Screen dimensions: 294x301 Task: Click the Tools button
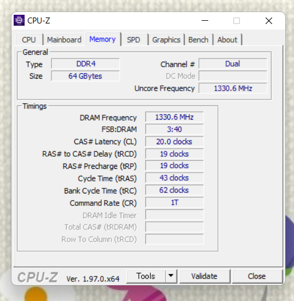(x=146, y=276)
